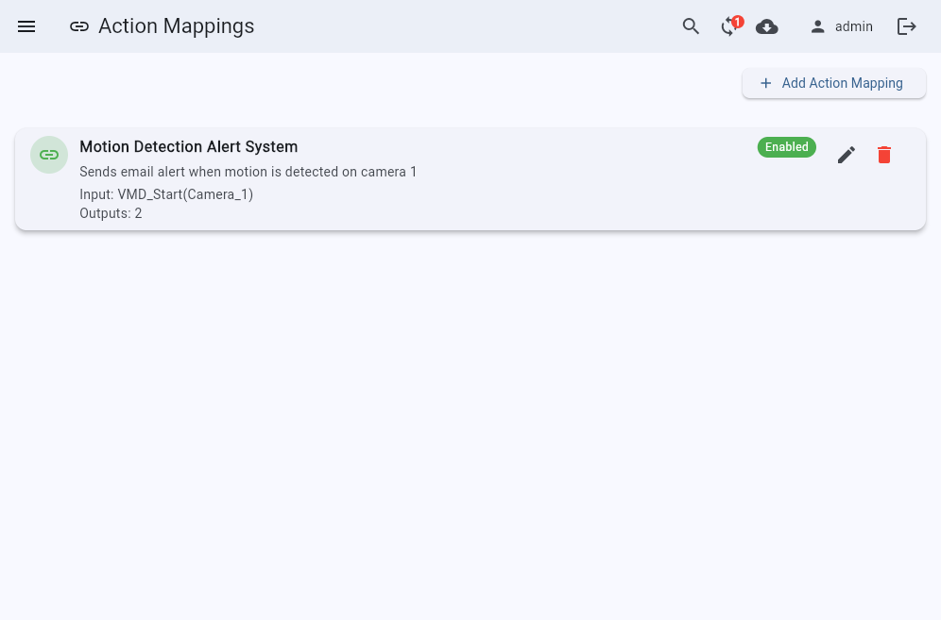941x620 pixels.
Task: Click the sync changes icon
Action: tap(727, 27)
